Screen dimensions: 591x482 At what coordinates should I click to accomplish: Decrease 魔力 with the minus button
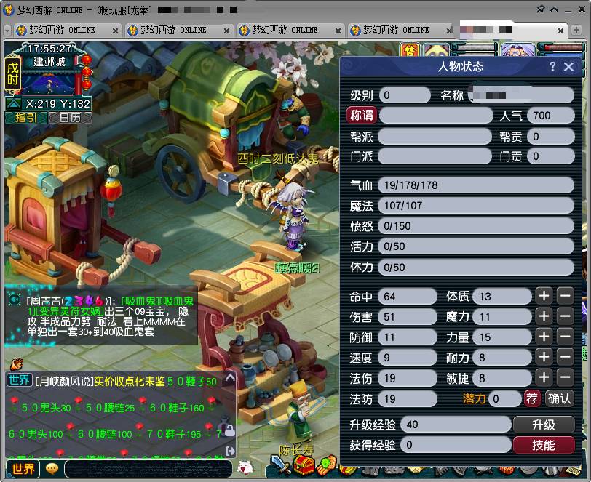coord(566,316)
